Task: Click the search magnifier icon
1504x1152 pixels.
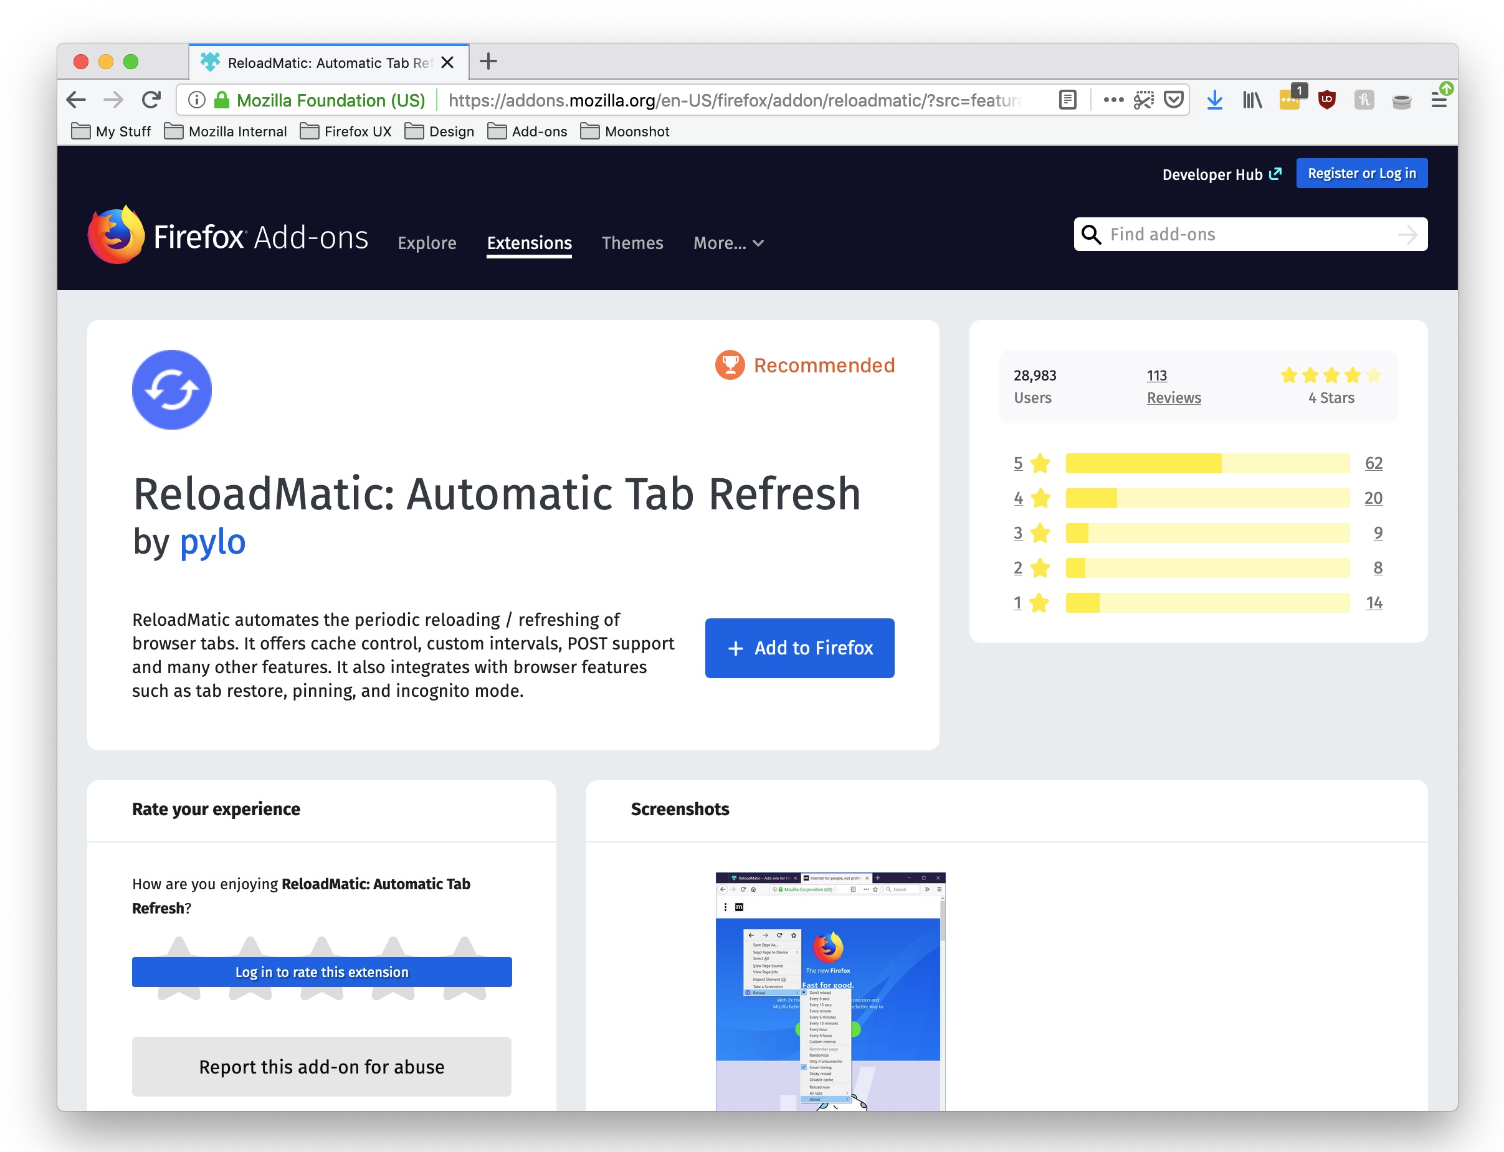Action: pos(1091,235)
